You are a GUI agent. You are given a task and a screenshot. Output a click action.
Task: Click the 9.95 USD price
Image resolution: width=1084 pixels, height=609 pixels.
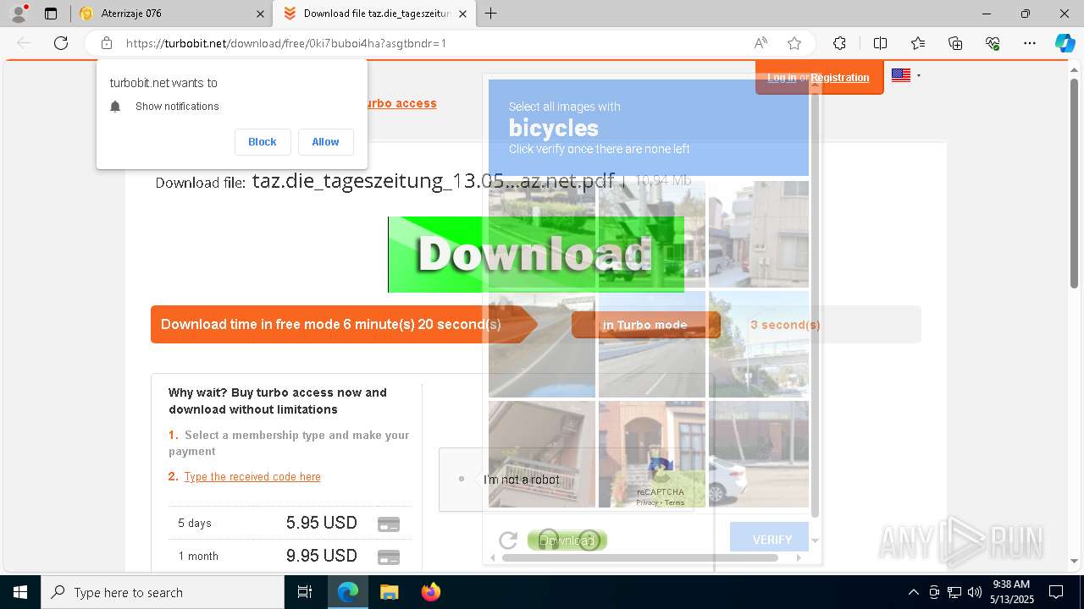(322, 557)
